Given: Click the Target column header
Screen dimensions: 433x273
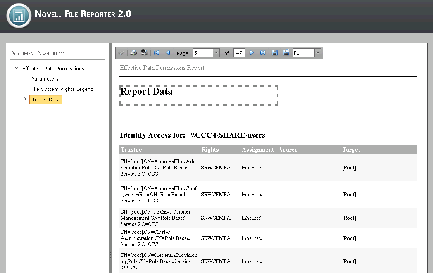Looking at the screenshot, I should tap(351, 150).
